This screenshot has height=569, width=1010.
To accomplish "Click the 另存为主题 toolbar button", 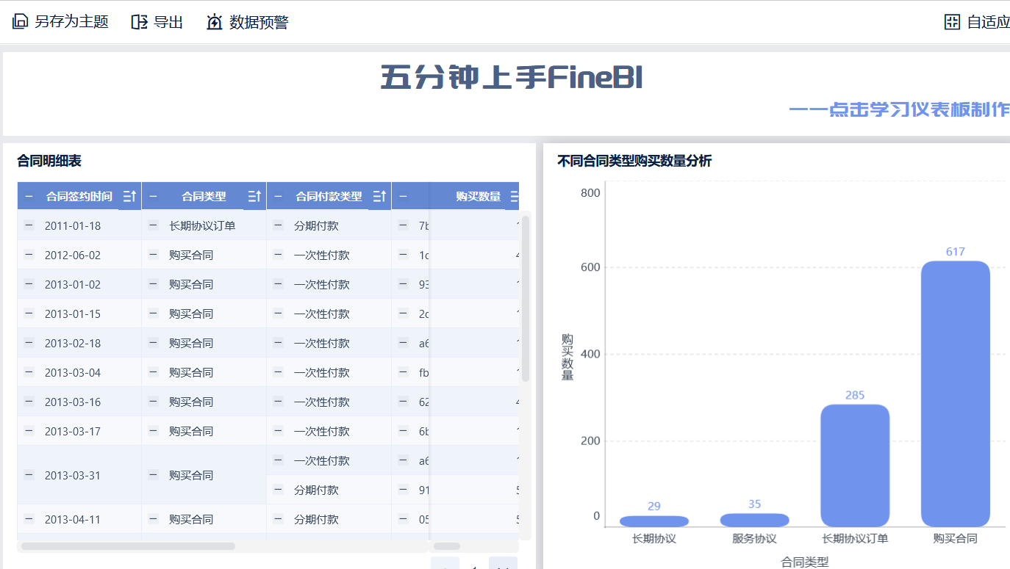I will (60, 22).
